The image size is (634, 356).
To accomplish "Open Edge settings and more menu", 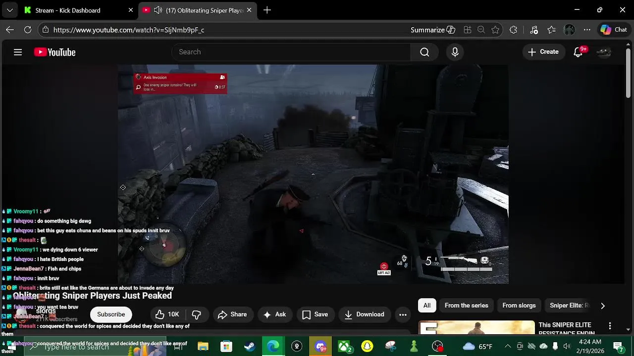I will click(x=587, y=30).
